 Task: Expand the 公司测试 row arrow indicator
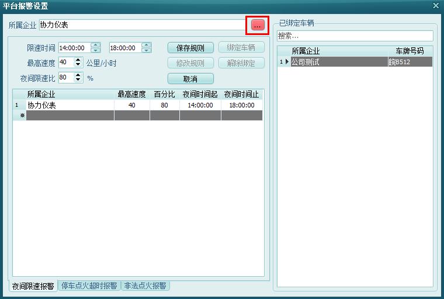(x=287, y=62)
